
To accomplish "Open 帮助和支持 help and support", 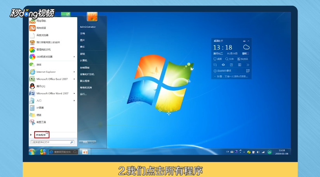I will coord(86,87).
